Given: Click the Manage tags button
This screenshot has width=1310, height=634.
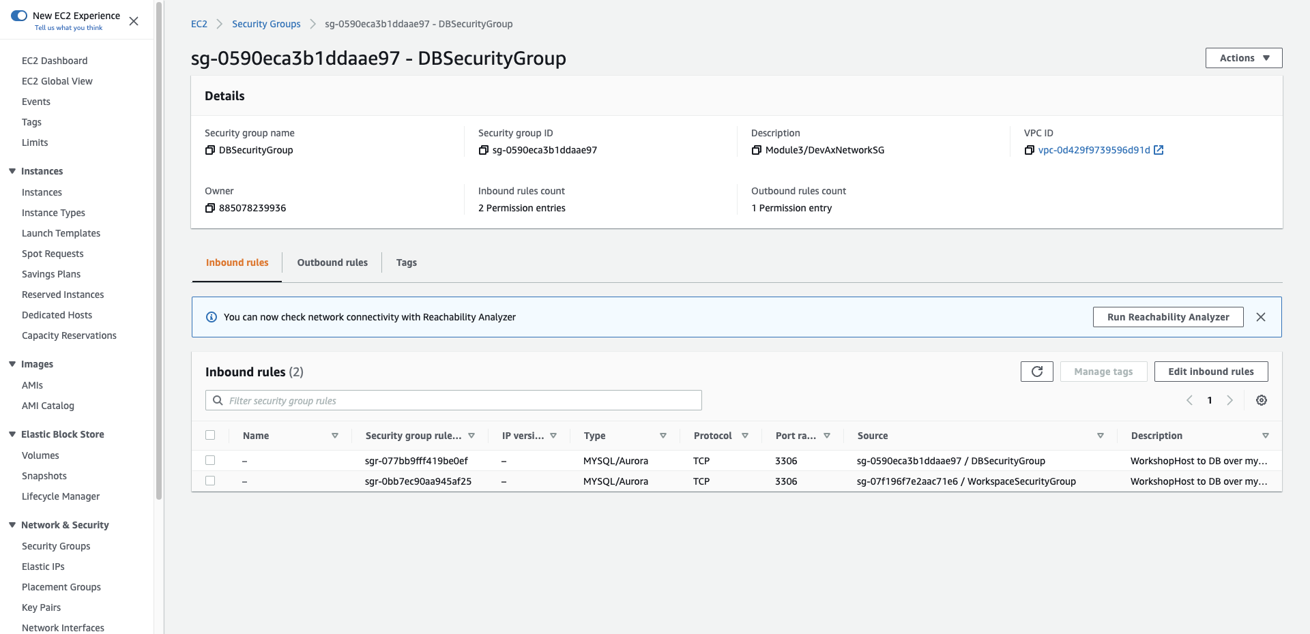Looking at the screenshot, I should (x=1103, y=372).
